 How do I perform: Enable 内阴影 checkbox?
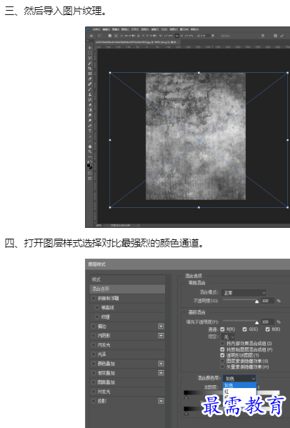coord(94,335)
